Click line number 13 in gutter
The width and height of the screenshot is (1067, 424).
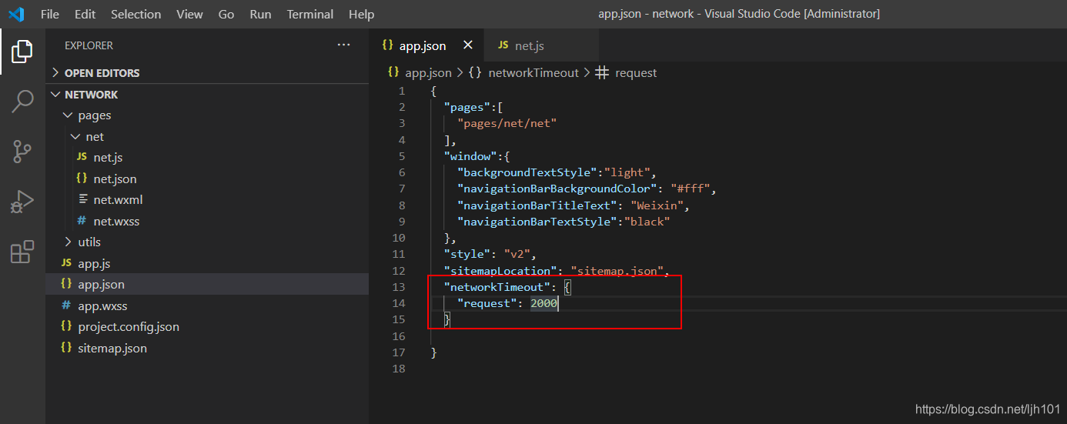(399, 287)
